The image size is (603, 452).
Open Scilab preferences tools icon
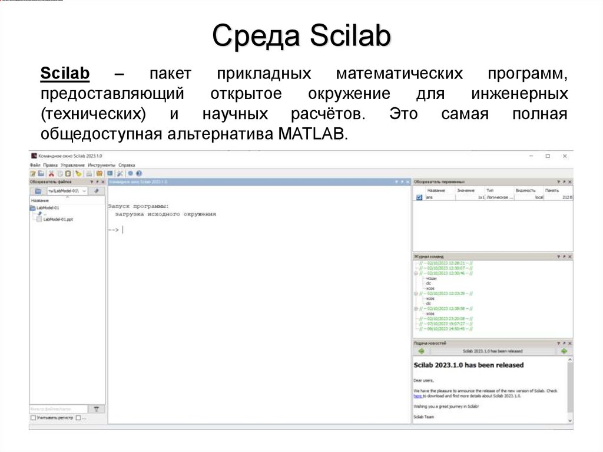click(120, 174)
